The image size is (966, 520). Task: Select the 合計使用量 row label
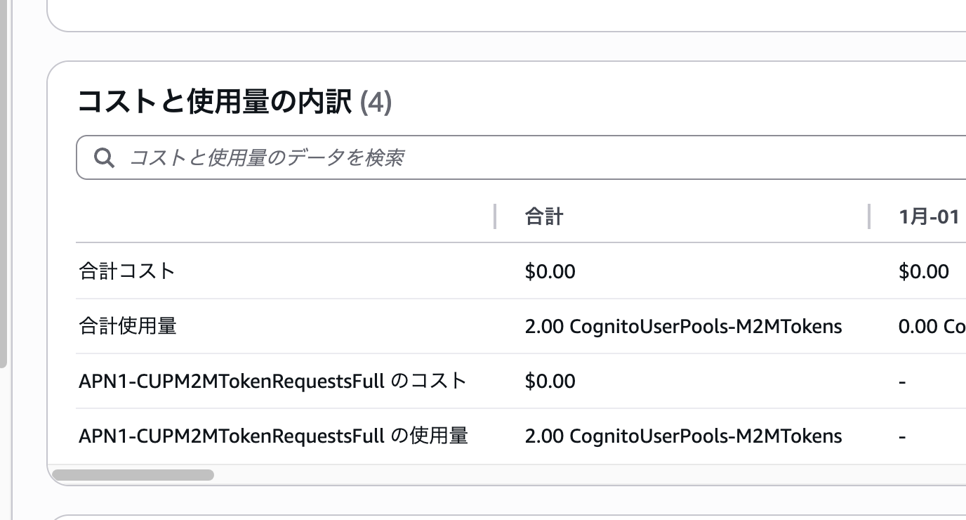click(x=127, y=326)
